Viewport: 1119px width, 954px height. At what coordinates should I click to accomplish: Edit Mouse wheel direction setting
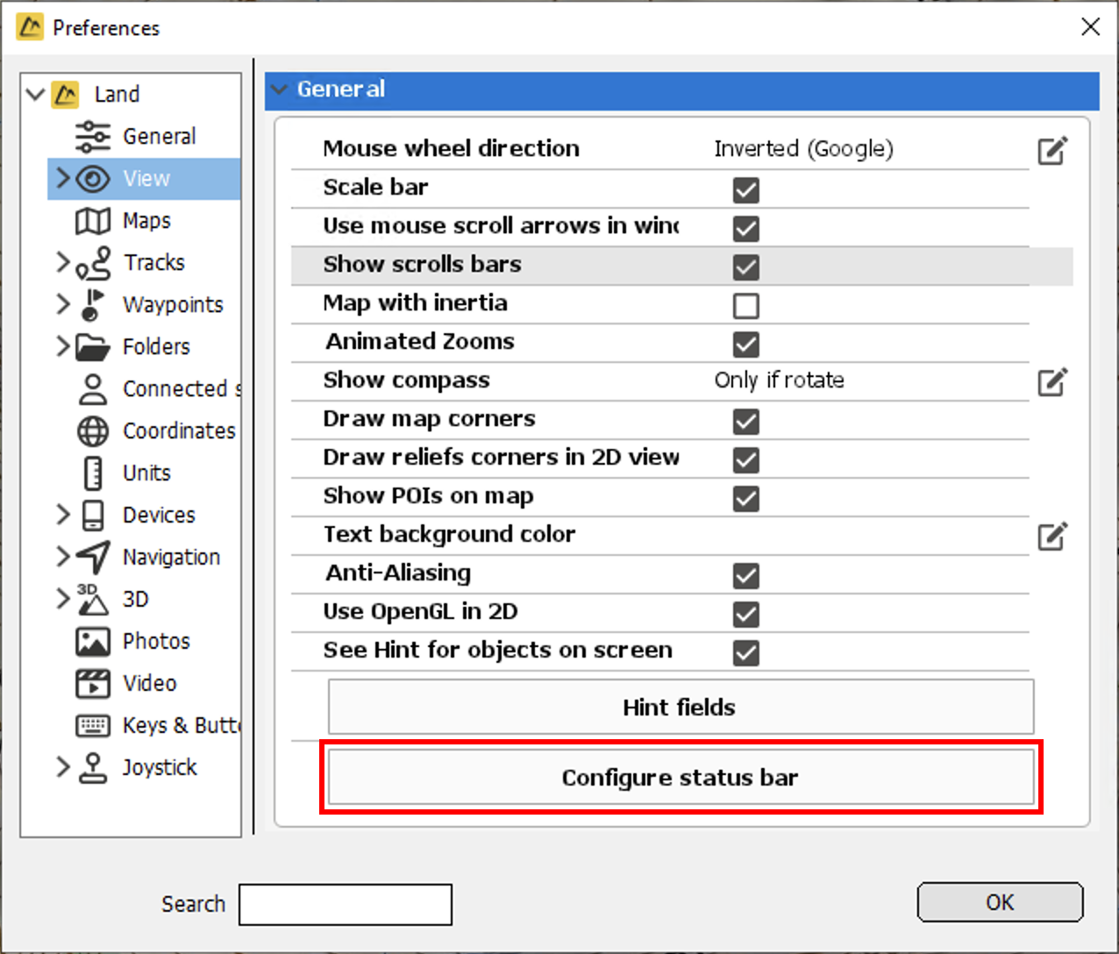(1051, 151)
